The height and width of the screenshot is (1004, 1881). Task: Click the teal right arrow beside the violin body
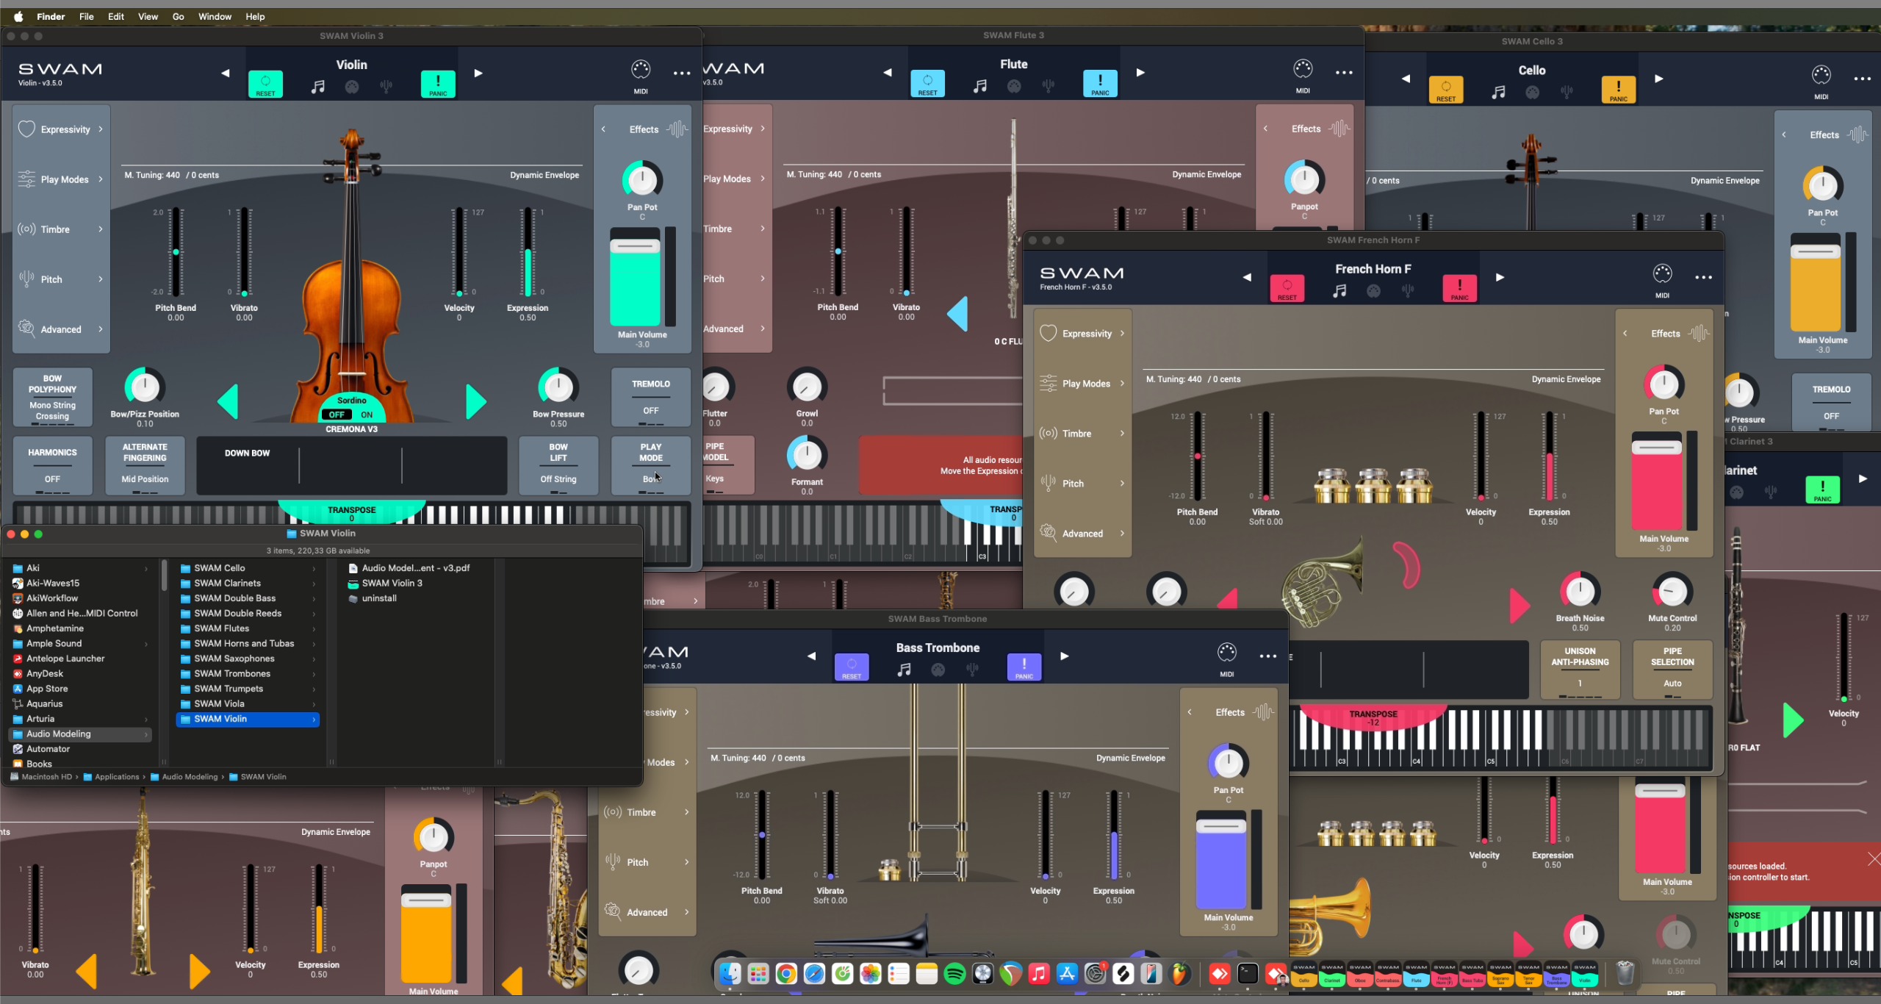click(475, 402)
